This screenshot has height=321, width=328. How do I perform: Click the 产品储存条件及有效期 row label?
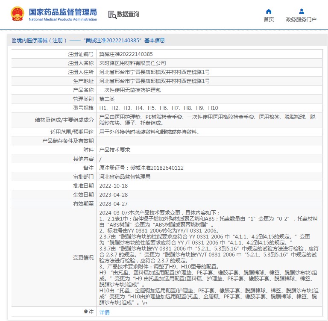pyautogui.click(x=68, y=141)
